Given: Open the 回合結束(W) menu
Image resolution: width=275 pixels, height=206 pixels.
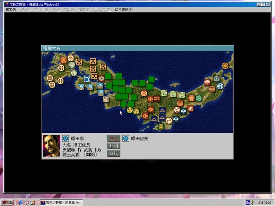Looking at the screenshot, I should pos(103,10).
